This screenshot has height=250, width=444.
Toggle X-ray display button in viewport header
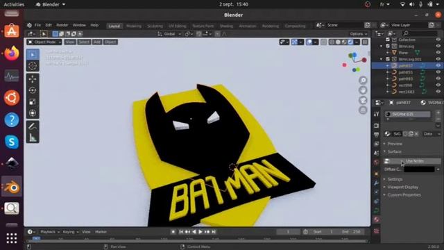324,42
